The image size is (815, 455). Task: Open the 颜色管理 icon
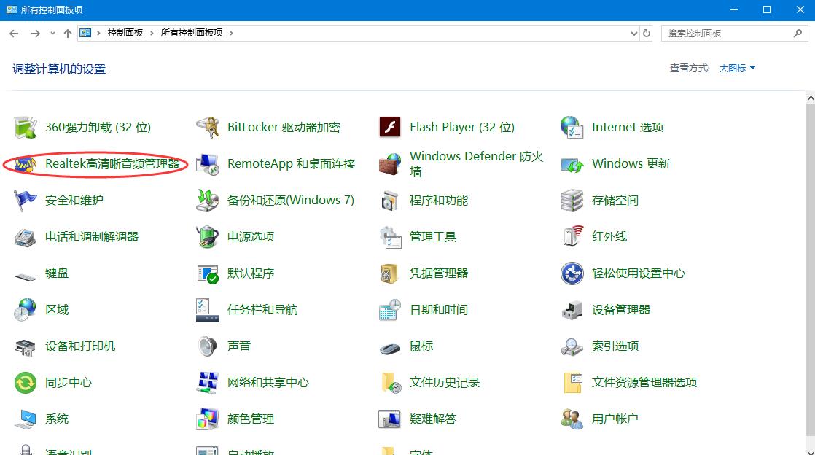coord(207,420)
